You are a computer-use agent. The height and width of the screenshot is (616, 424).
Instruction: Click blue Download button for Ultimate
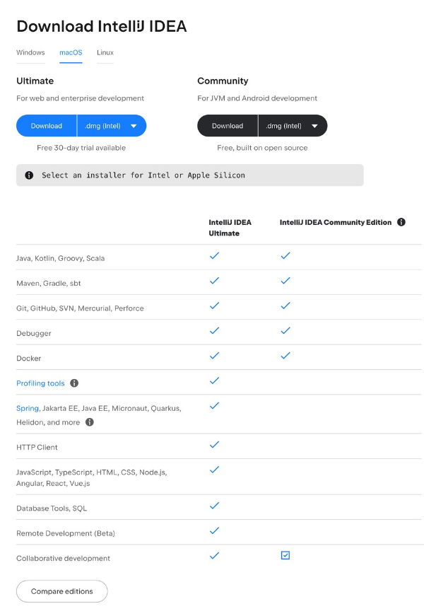tap(47, 126)
